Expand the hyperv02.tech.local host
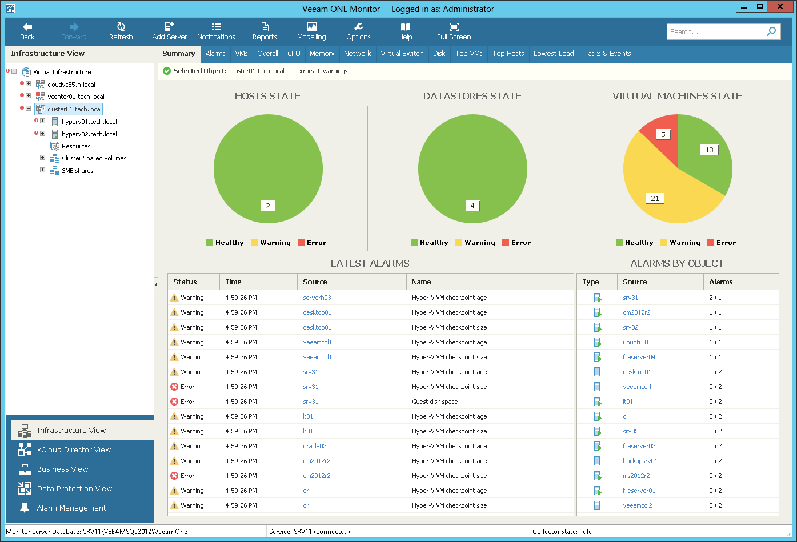The height and width of the screenshot is (542, 797). pyautogui.click(x=42, y=134)
